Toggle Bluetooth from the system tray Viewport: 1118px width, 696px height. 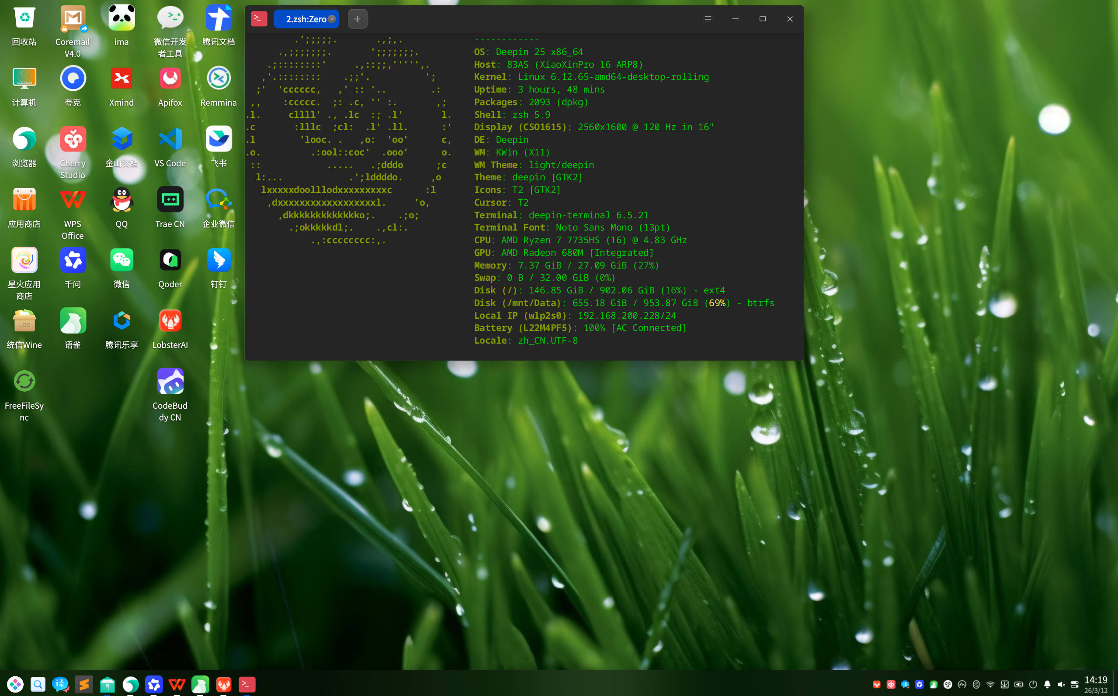tap(976, 684)
